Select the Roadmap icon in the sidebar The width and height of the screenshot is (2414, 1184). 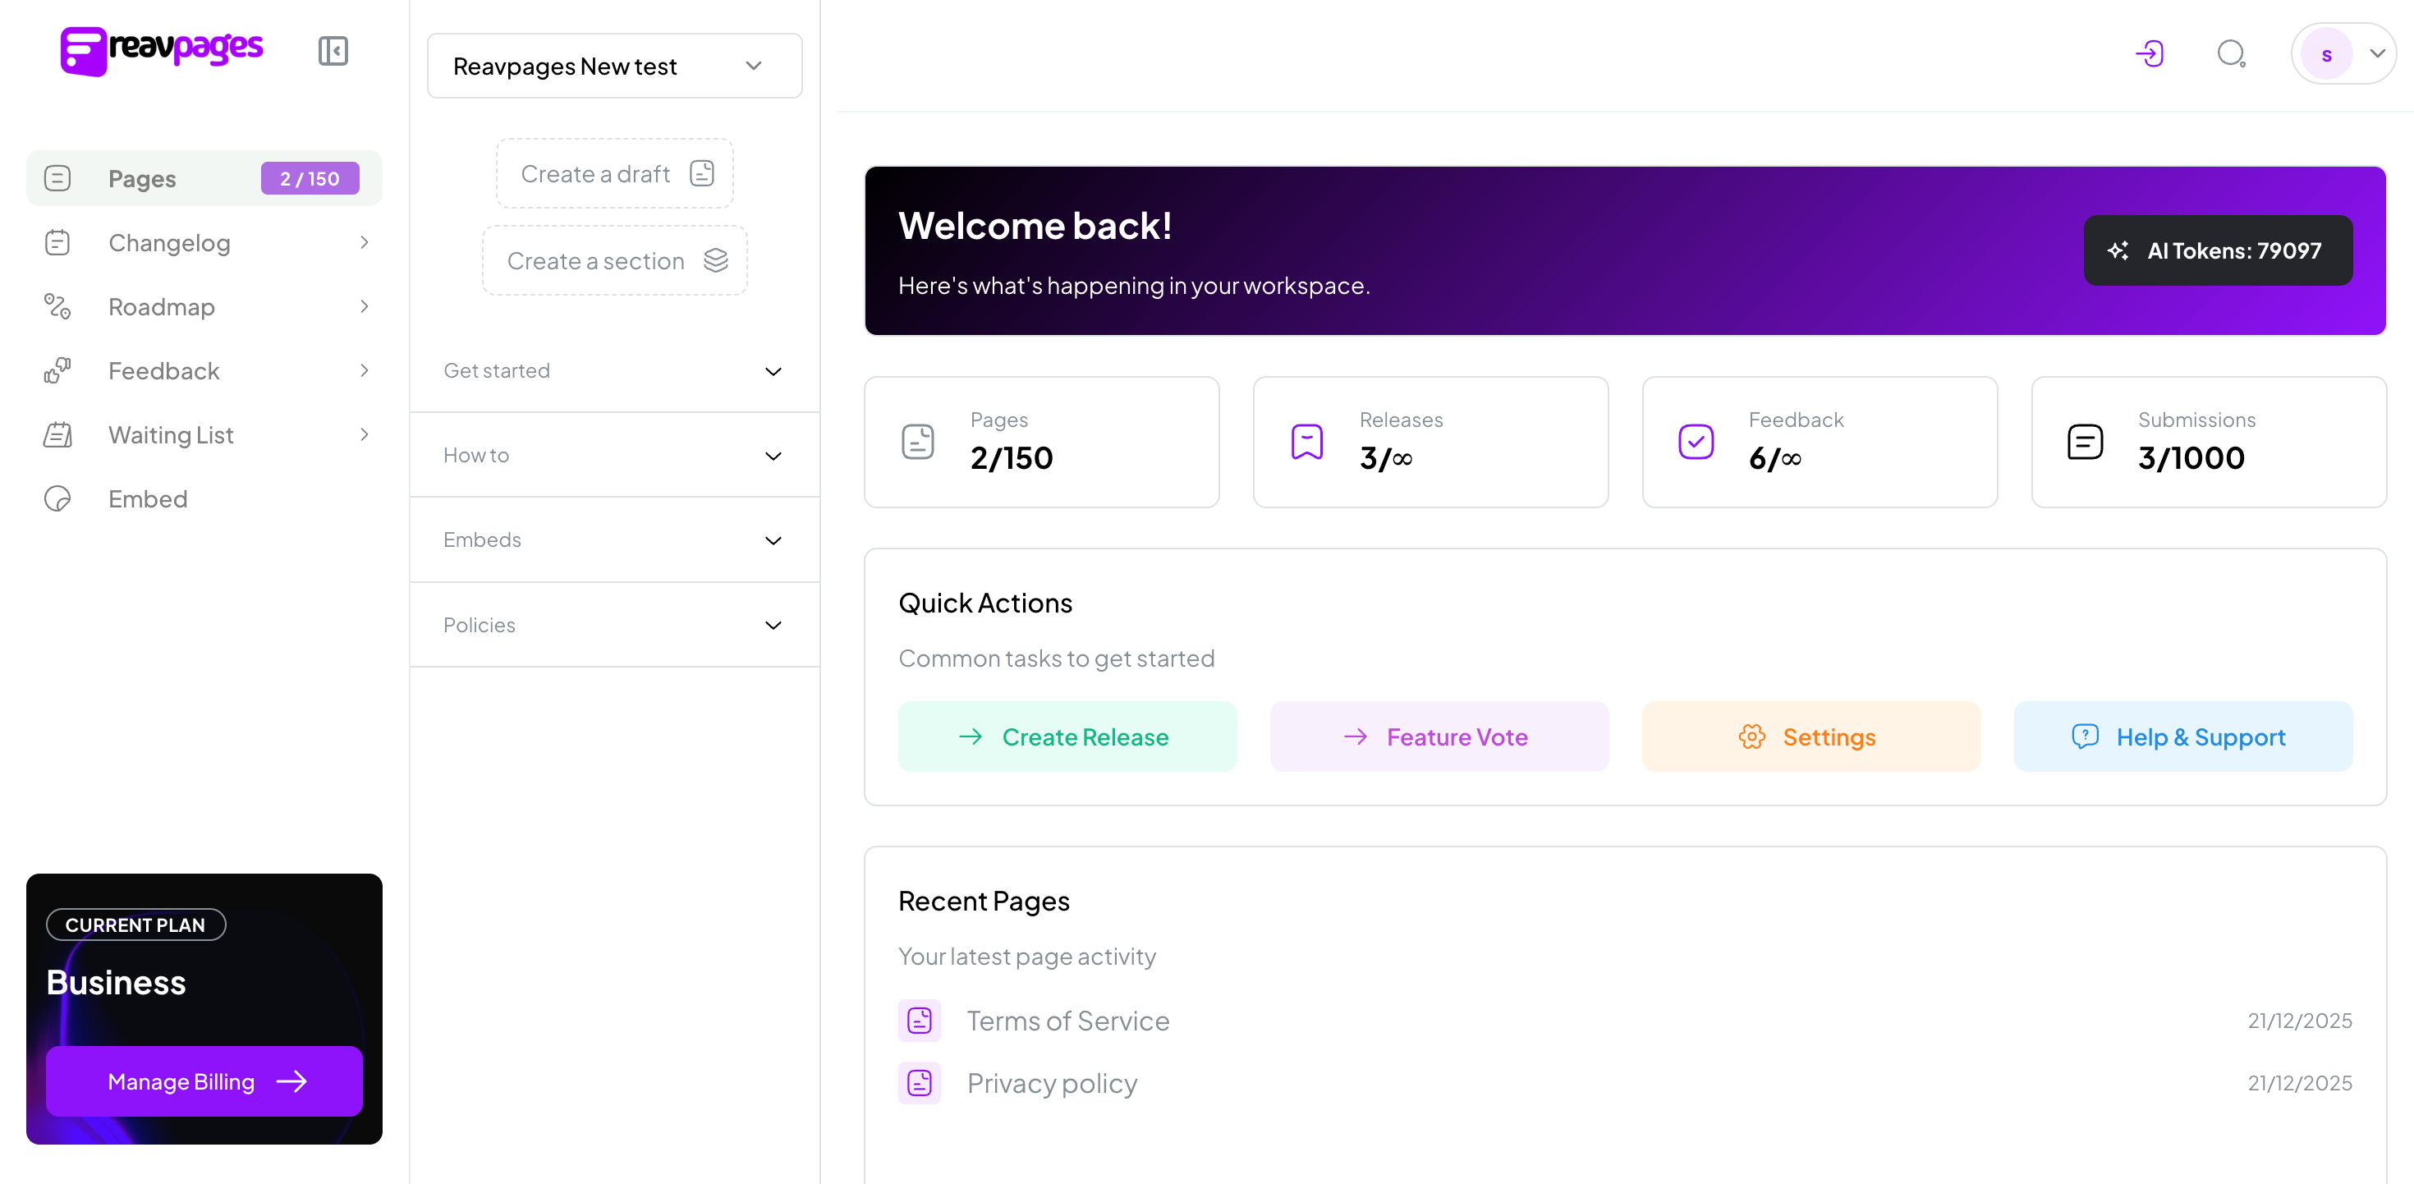[57, 306]
